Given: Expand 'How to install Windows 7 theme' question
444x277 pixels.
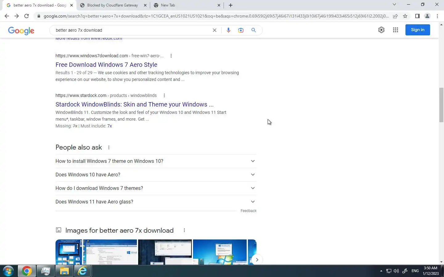Looking at the screenshot, I should (x=156, y=161).
